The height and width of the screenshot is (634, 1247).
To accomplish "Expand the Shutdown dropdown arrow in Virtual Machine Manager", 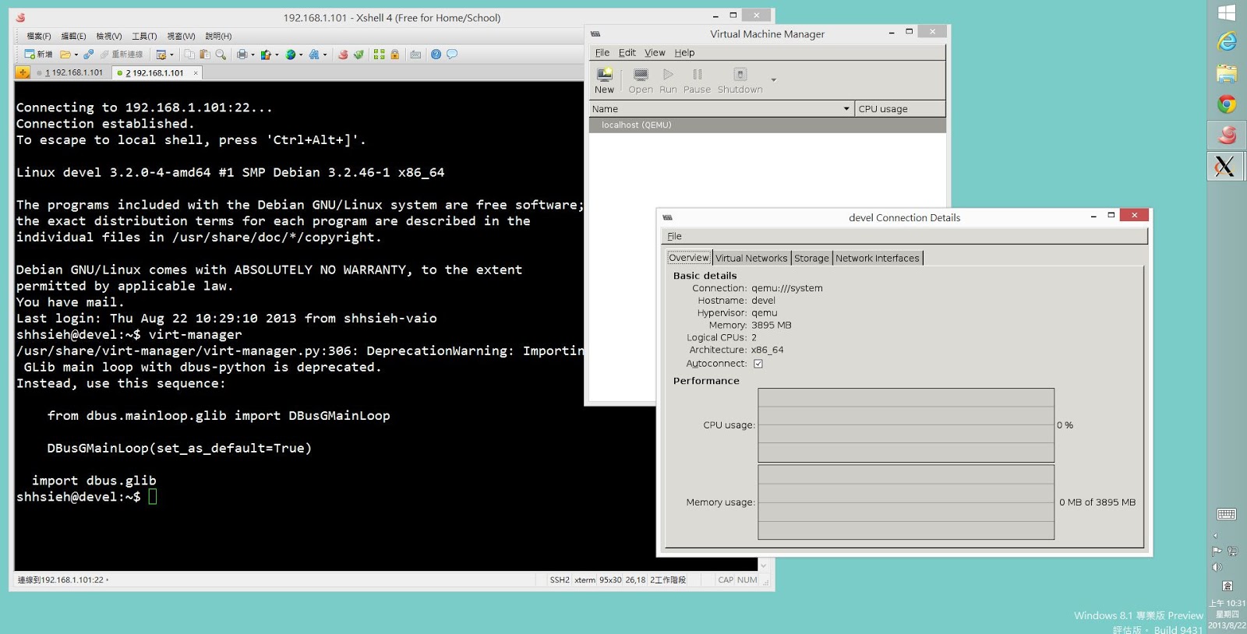I will [773, 80].
